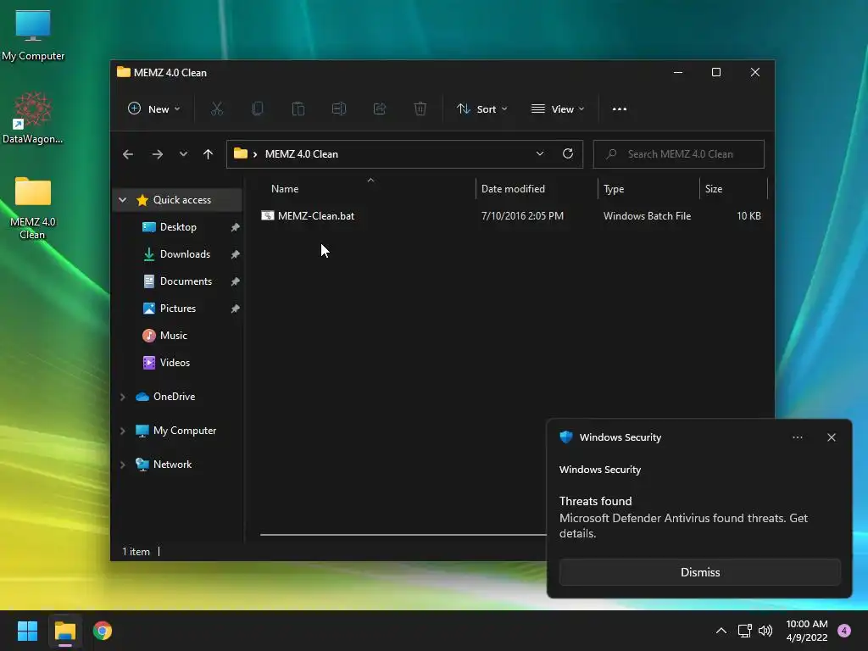
Task: Select the MEMZ-Clean.bat file name
Action: pos(316,216)
